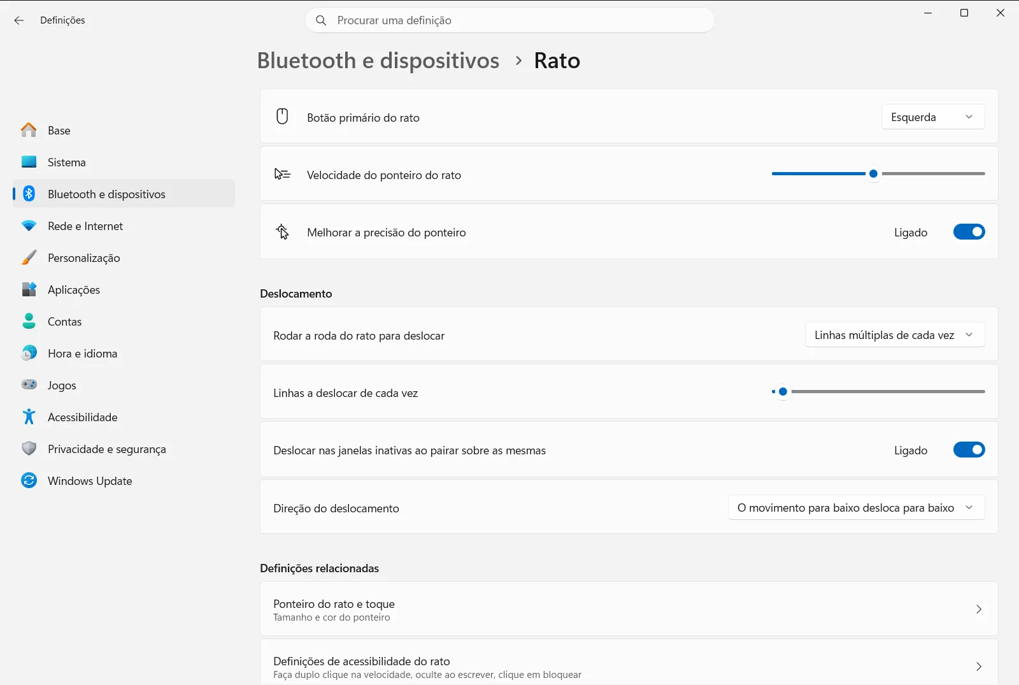
Task: Click the Base home icon
Action: click(x=29, y=130)
